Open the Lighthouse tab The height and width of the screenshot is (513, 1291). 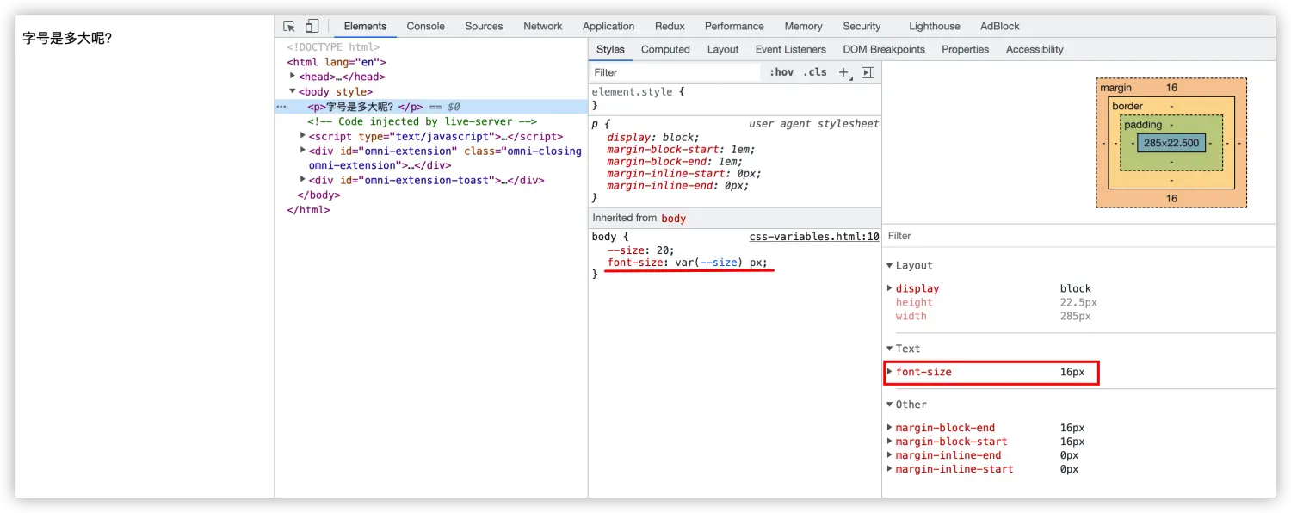pyautogui.click(x=935, y=26)
